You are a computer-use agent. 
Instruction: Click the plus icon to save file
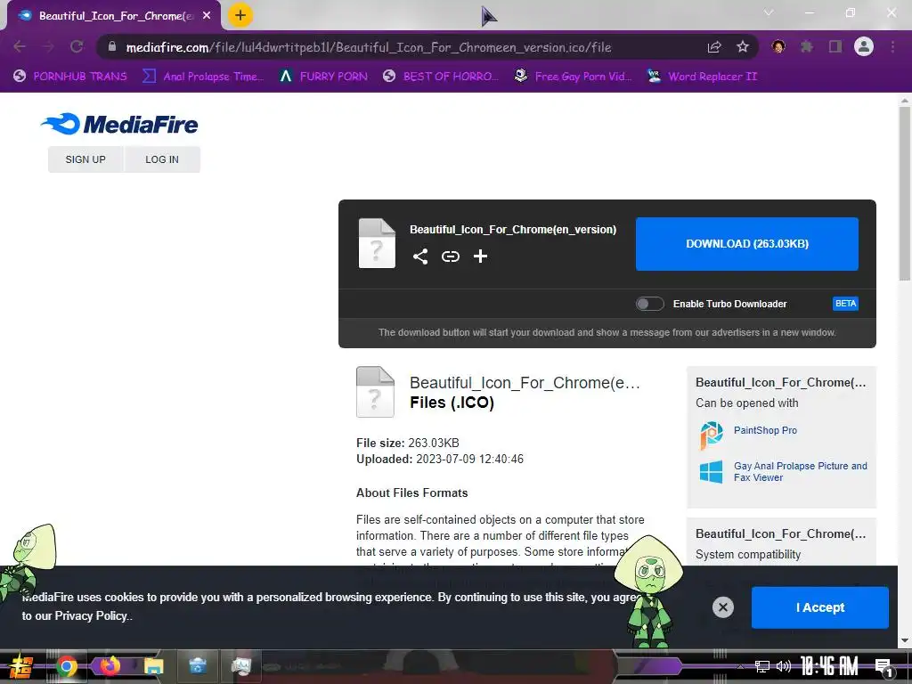coord(480,256)
